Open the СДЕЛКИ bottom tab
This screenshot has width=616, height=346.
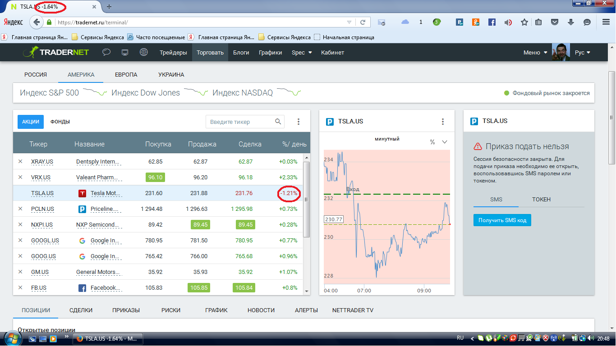(x=81, y=310)
